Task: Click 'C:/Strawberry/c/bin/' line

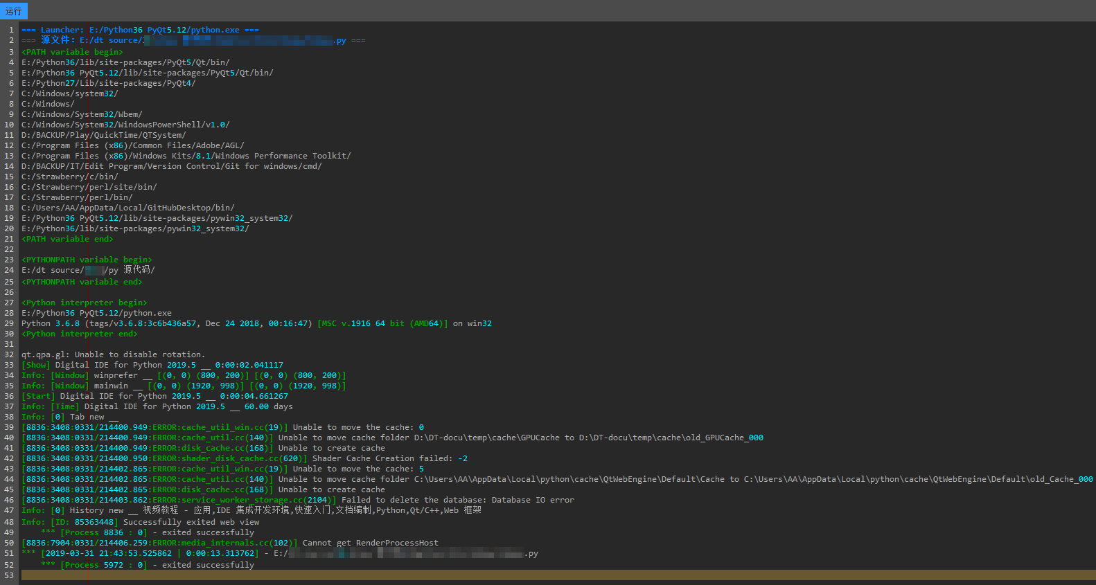Action: pyautogui.click(x=70, y=177)
